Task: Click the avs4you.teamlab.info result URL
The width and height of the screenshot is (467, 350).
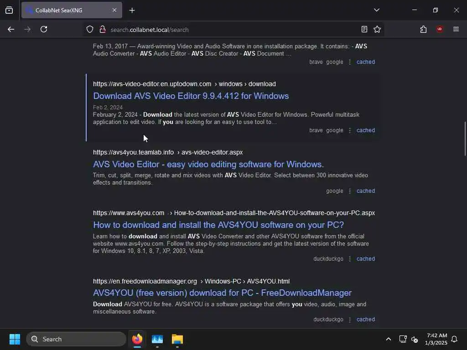Action: pos(168,152)
